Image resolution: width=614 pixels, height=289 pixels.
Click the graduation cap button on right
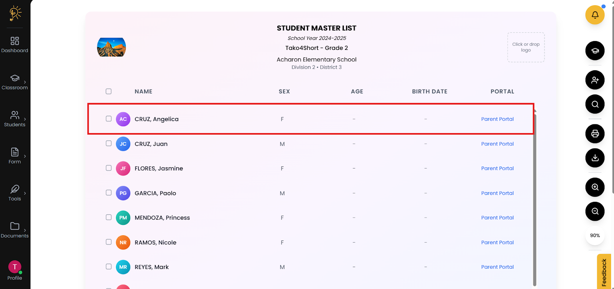coord(595,51)
